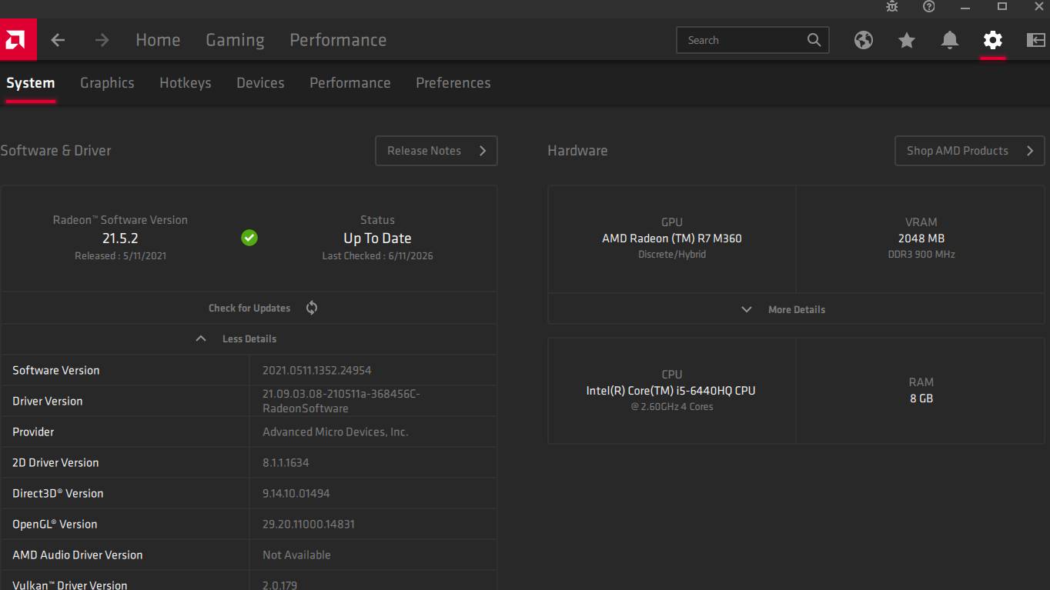
Task: Select Released : 5/11/2021 text
Action: coord(120,256)
